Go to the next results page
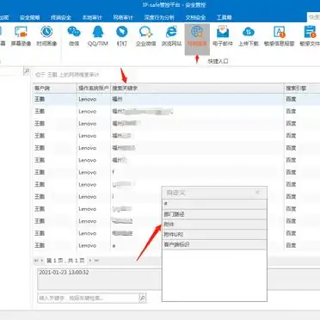 [x=90, y=261]
